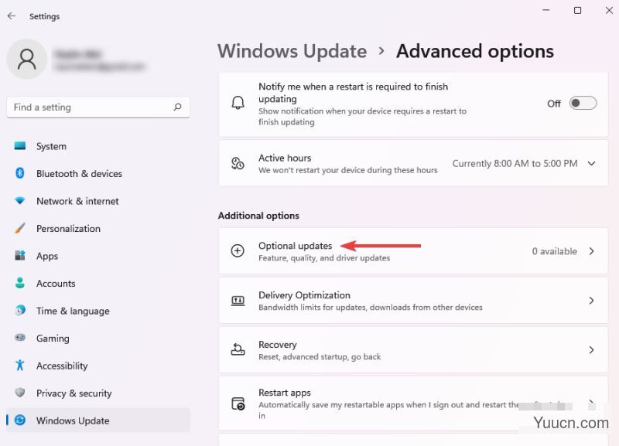Image resolution: width=619 pixels, height=446 pixels.
Task: Click the Apps icon in sidebar
Action: click(20, 256)
